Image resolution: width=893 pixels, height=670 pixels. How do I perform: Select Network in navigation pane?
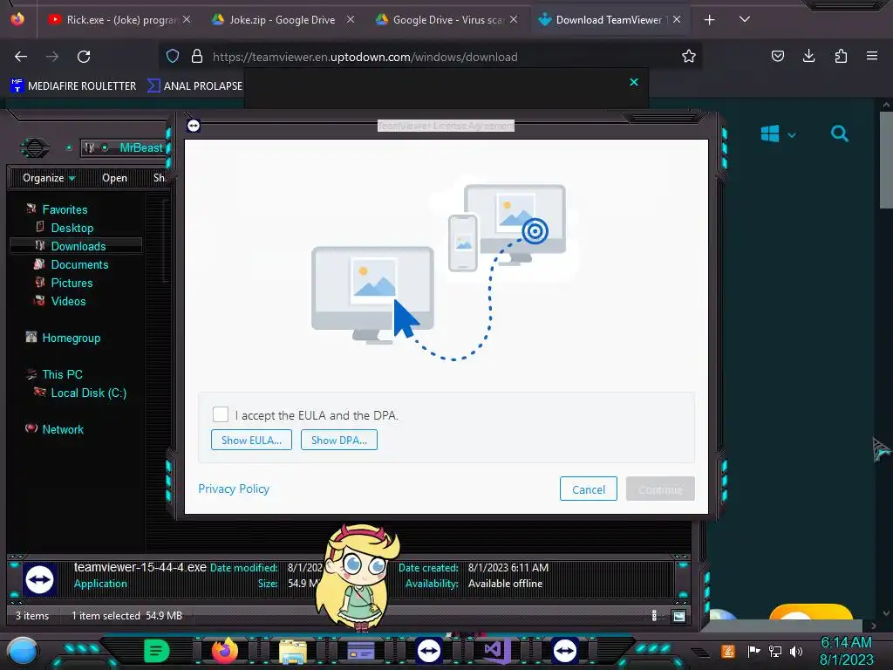coord(63,429)
